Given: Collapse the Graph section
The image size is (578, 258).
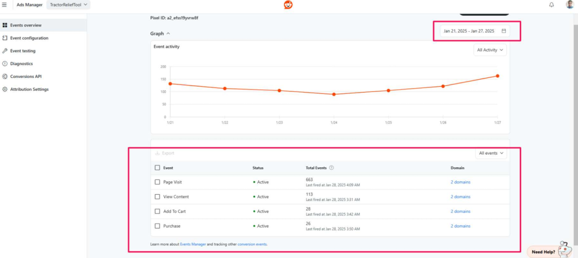Looking at the screenshot, I should point(160,33).
